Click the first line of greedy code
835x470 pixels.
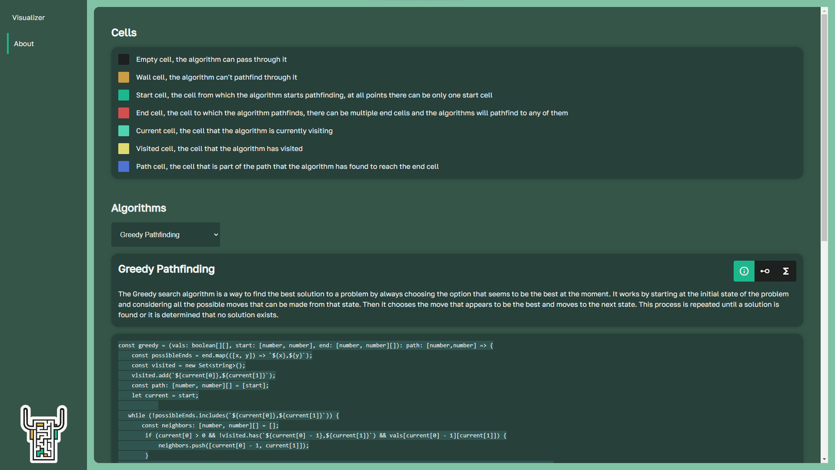coord(305,346)
